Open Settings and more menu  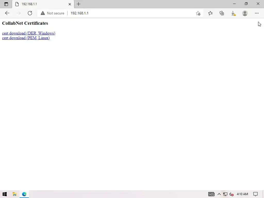257,13
